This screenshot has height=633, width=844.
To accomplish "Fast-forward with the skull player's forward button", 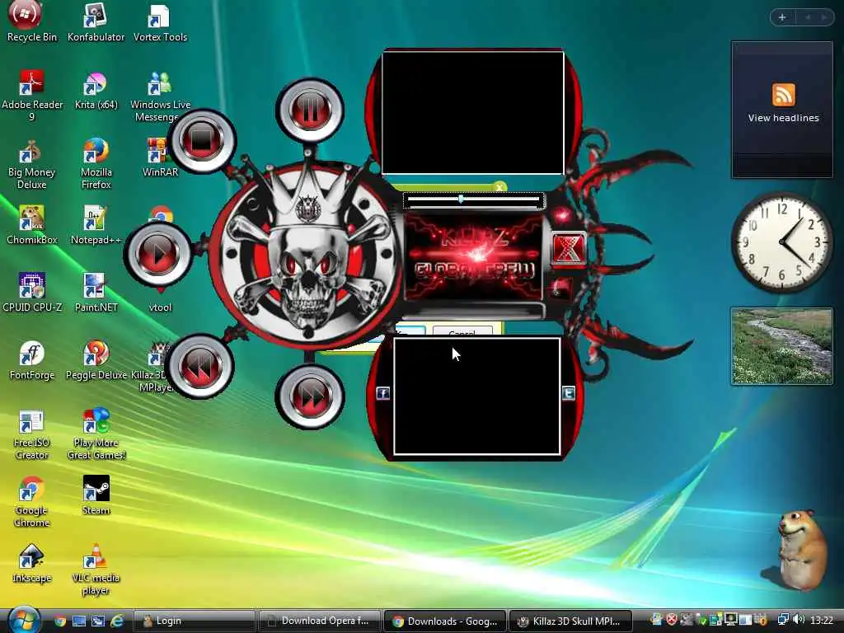I will tap(310, 396).
